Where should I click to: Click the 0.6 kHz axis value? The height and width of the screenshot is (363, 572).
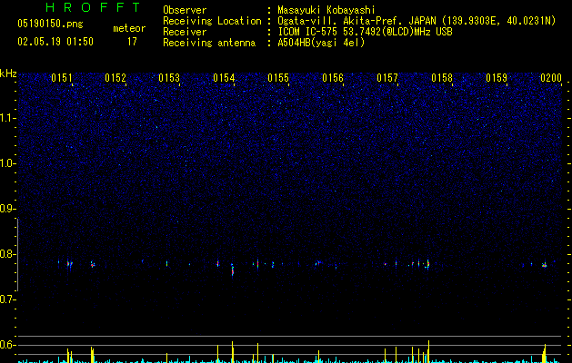pyautogui.click(x=7, y=345)
